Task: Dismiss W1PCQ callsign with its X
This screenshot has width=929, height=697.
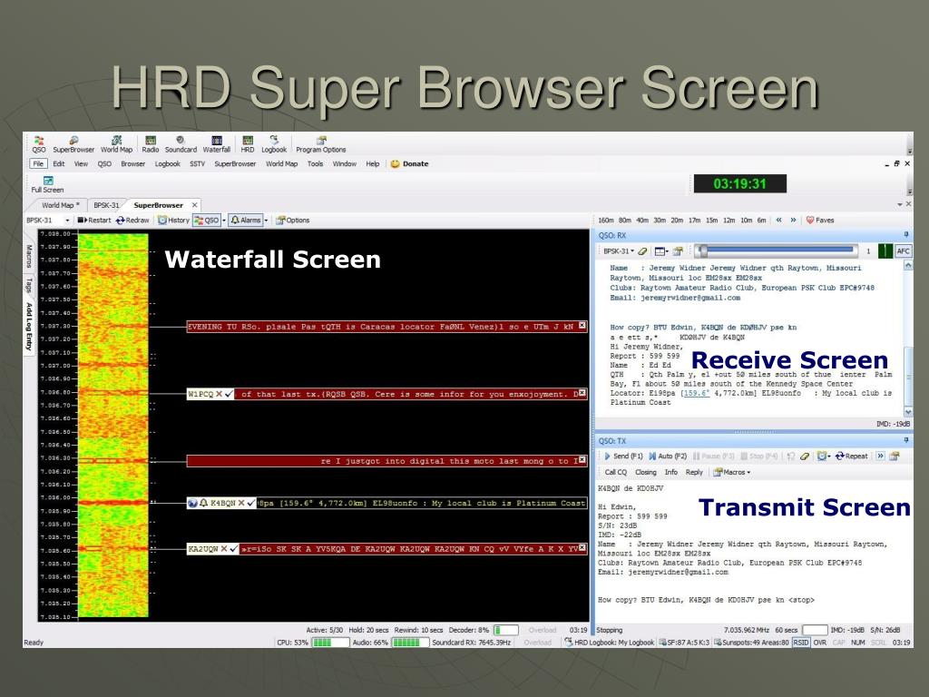Action: coord(220,394)
